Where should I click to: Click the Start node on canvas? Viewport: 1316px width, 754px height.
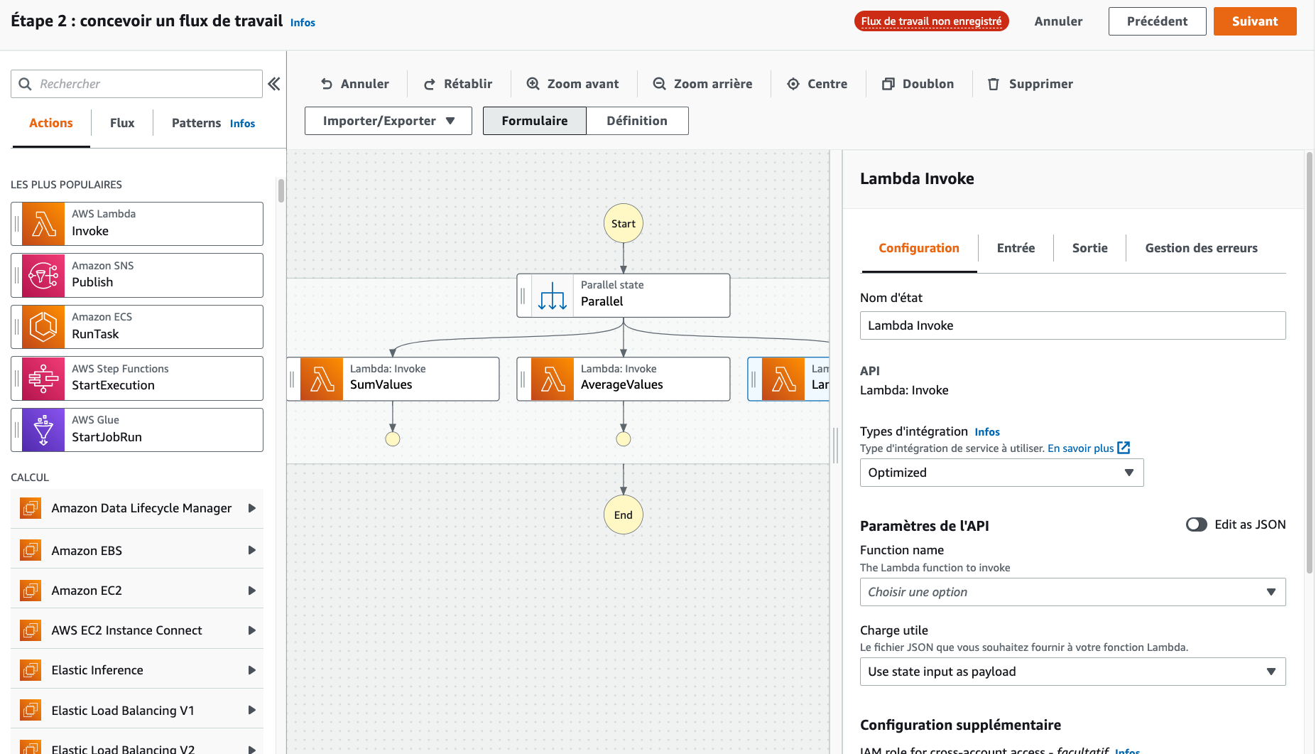623,224
